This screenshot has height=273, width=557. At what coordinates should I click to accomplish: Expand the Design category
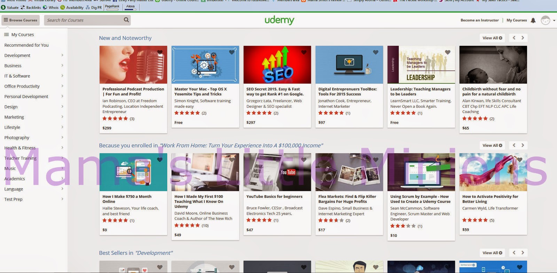[x=62, y=106]
